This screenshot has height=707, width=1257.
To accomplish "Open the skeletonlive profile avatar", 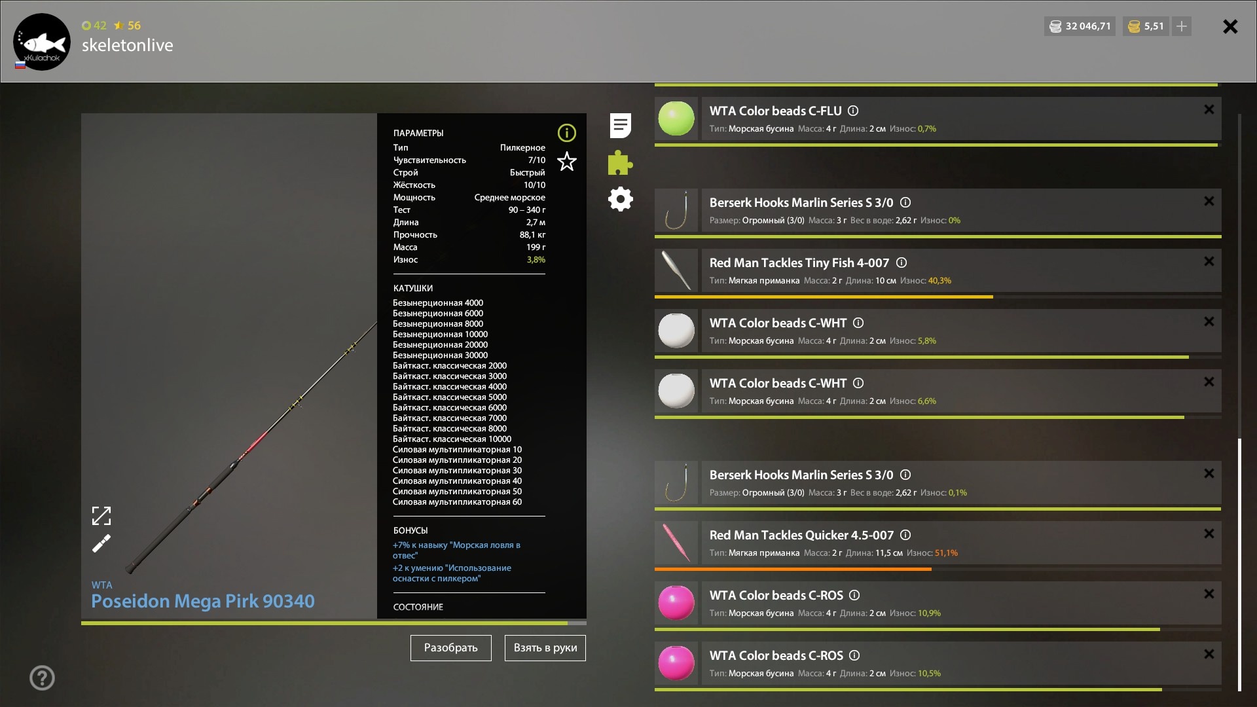I will pos(42,42).
